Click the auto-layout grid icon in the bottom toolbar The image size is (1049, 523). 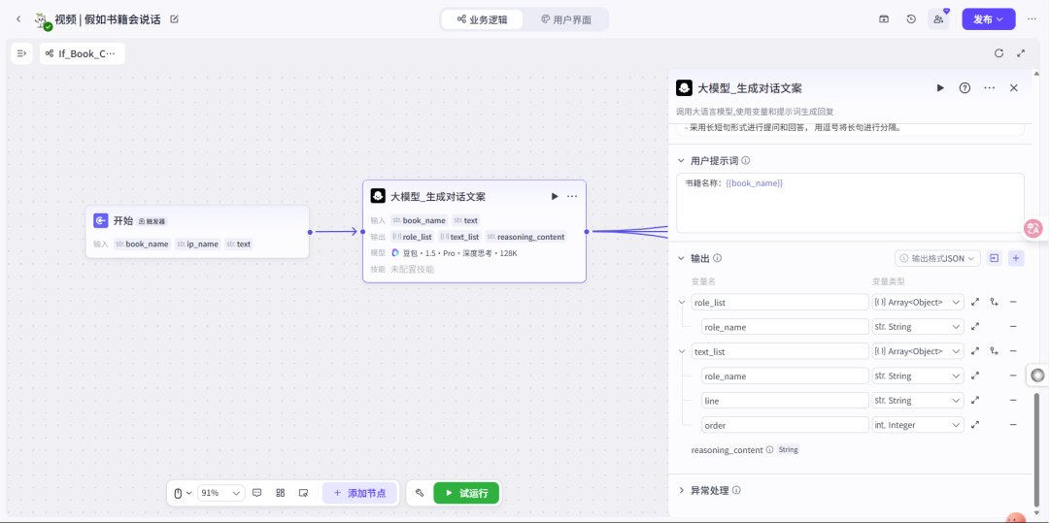pos(281,493)
